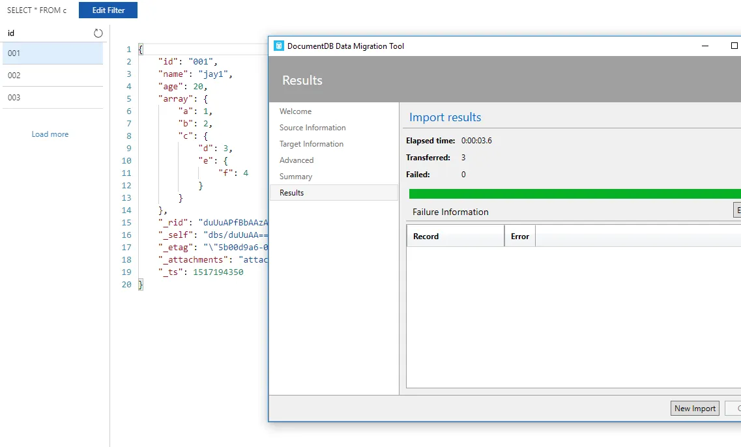Click the Import results heading

coord(445,117)
